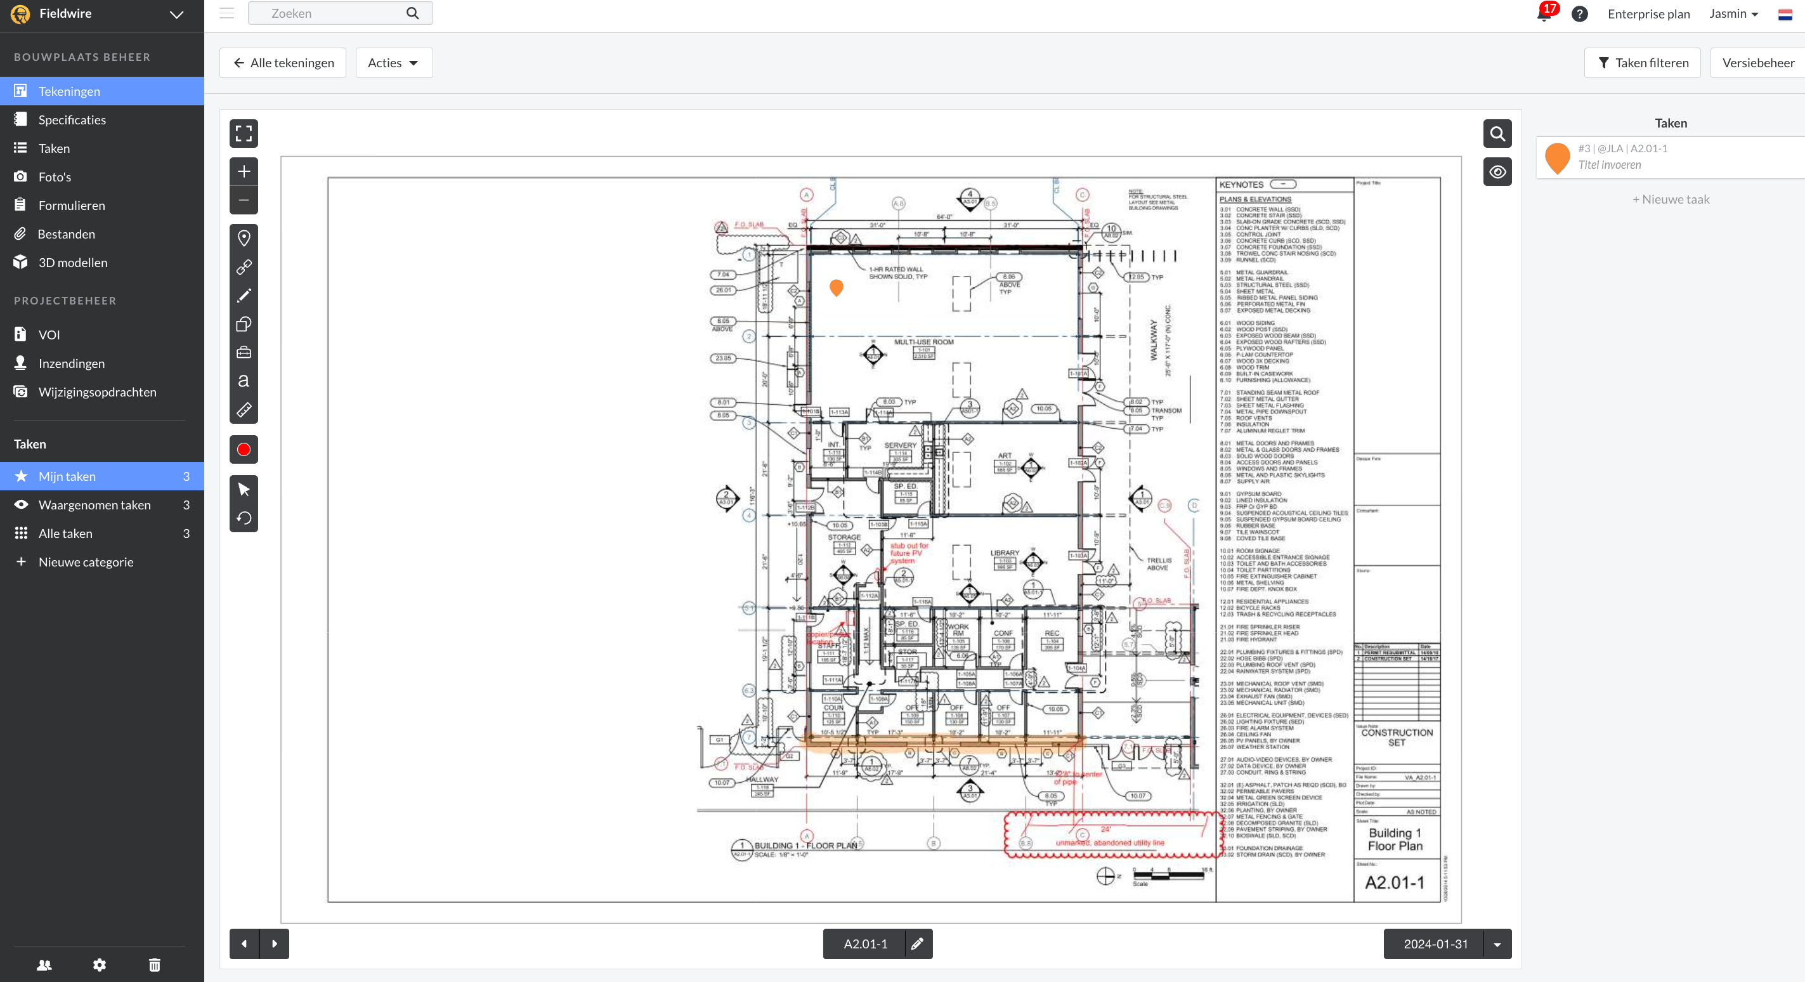Viewport: 1805px width, 982px height.
Task: Select Alle taken category
Action: [x=101, y=534]
